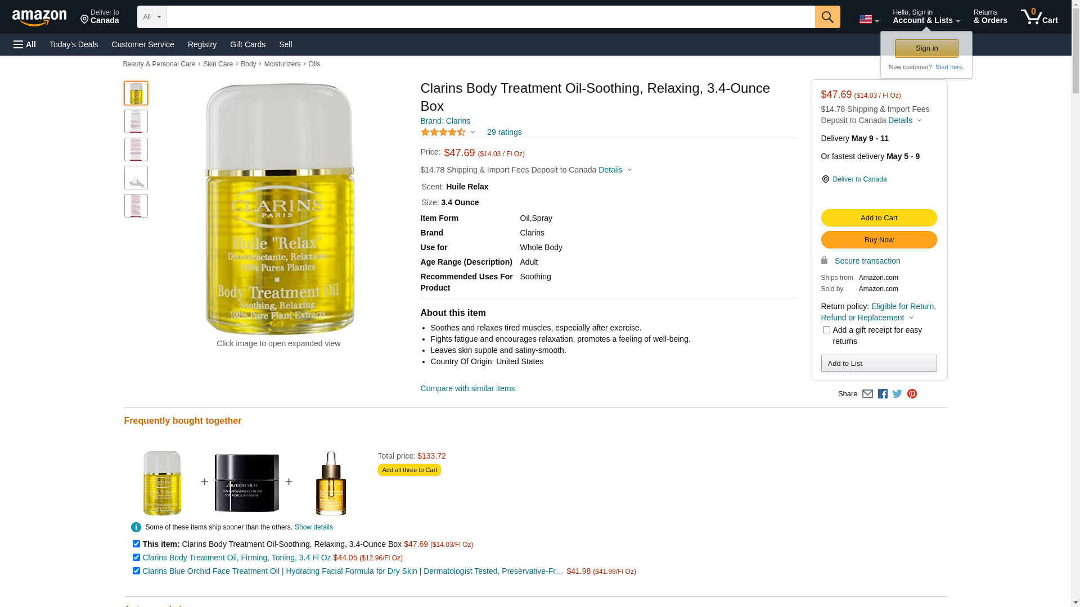Share product on Pinterest
The image size is (1080, 607).
pyautogui.click(x=912, y=394)
